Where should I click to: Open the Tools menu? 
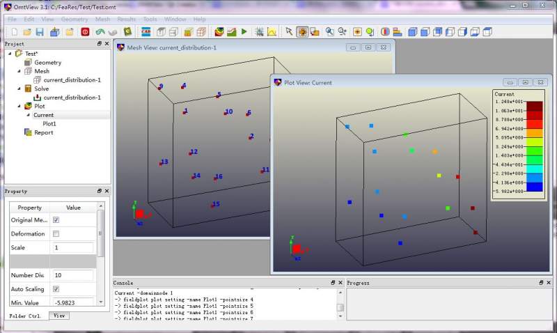[x=150, y=20]
